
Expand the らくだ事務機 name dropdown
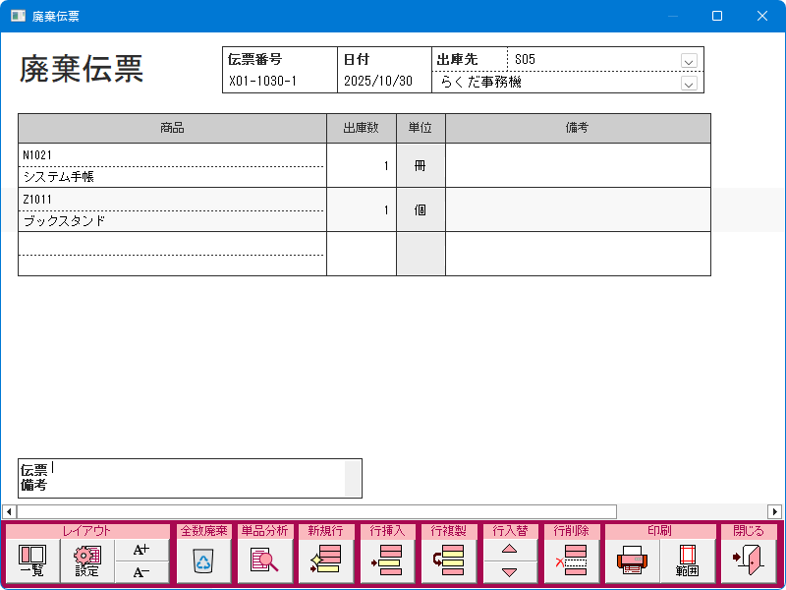coord(689,84)
